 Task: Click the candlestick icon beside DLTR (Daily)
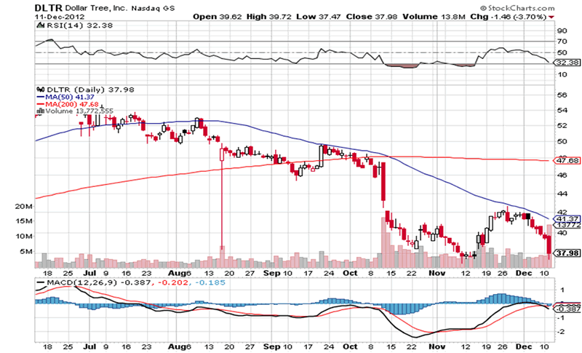click(x=40, y=90)
